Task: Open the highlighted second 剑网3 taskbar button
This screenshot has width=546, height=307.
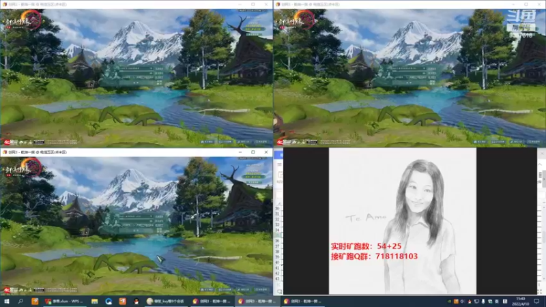Action: pos(258,302)
